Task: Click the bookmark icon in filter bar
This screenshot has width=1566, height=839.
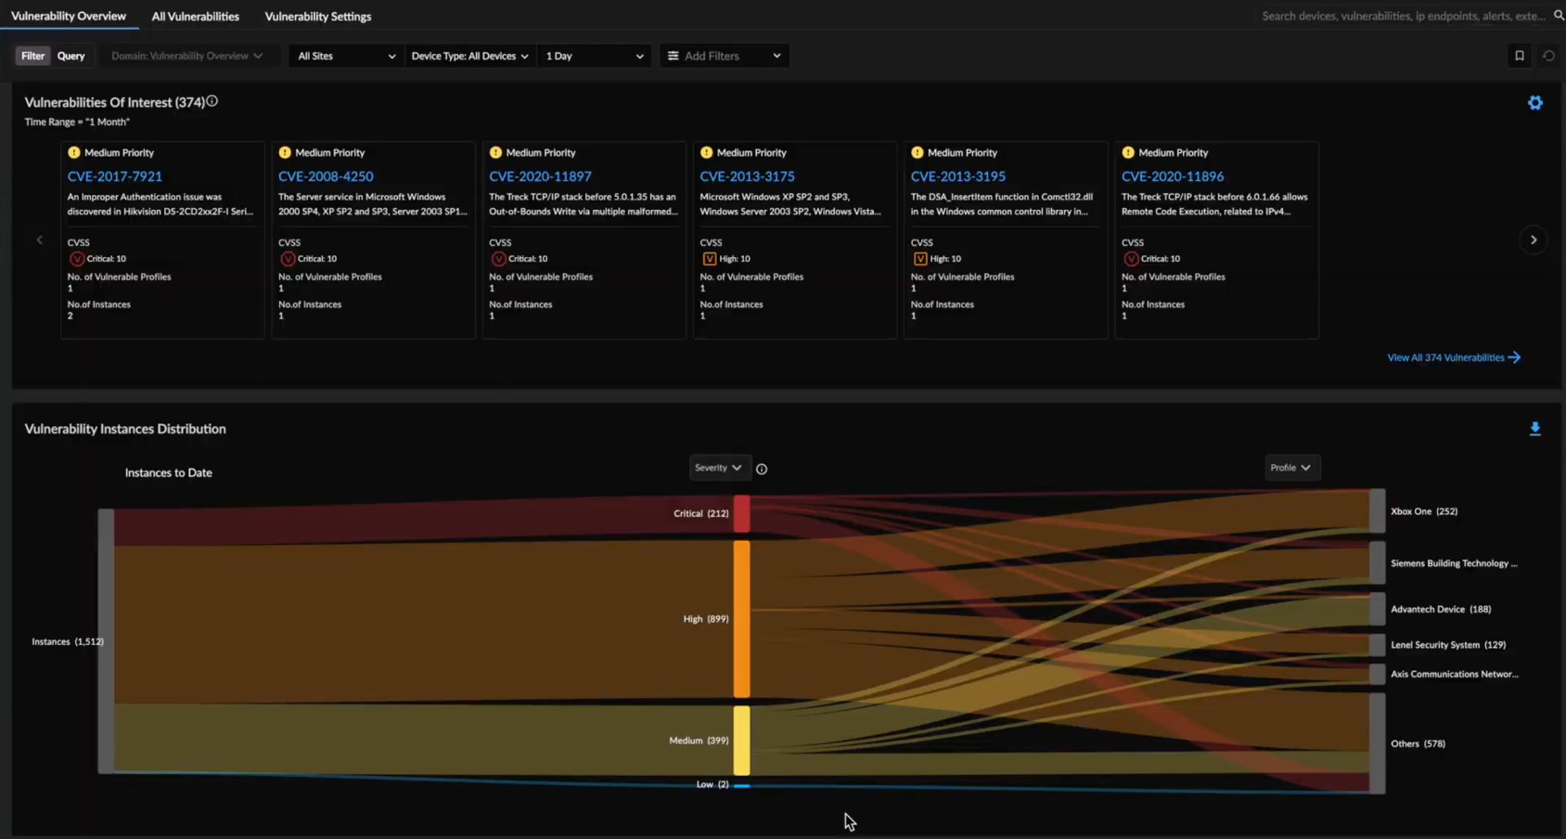Action: (x=1519, y=56)
